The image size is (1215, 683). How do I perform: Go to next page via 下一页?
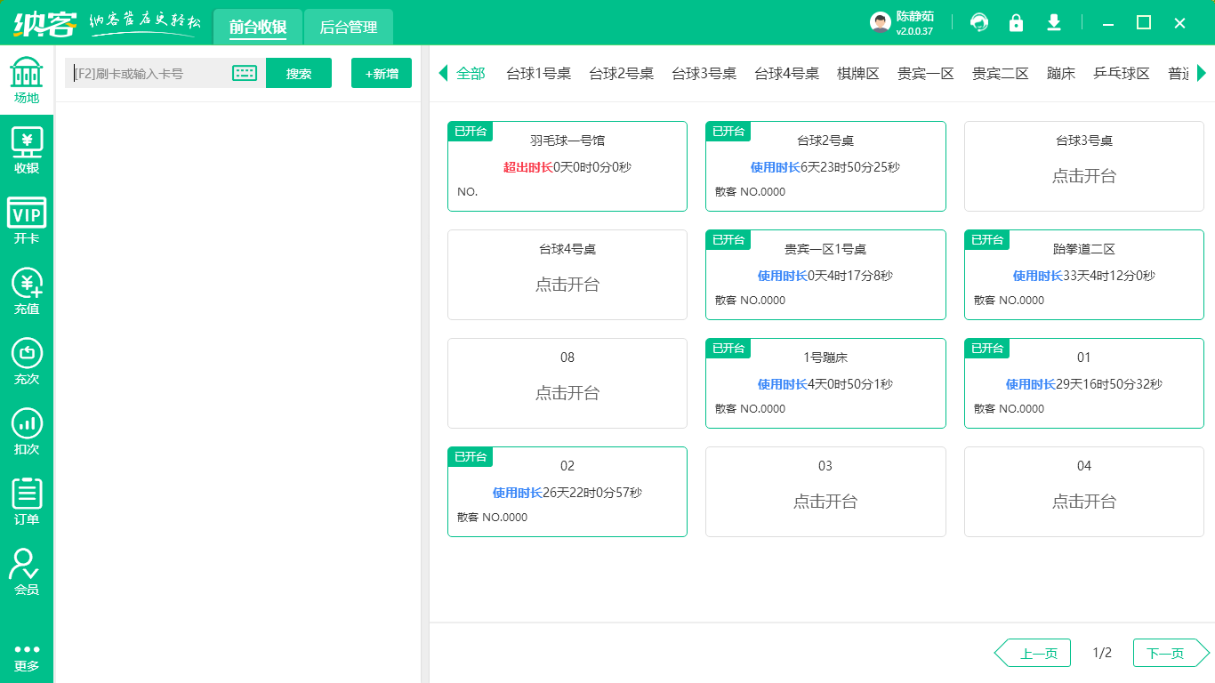(1169, 652)
